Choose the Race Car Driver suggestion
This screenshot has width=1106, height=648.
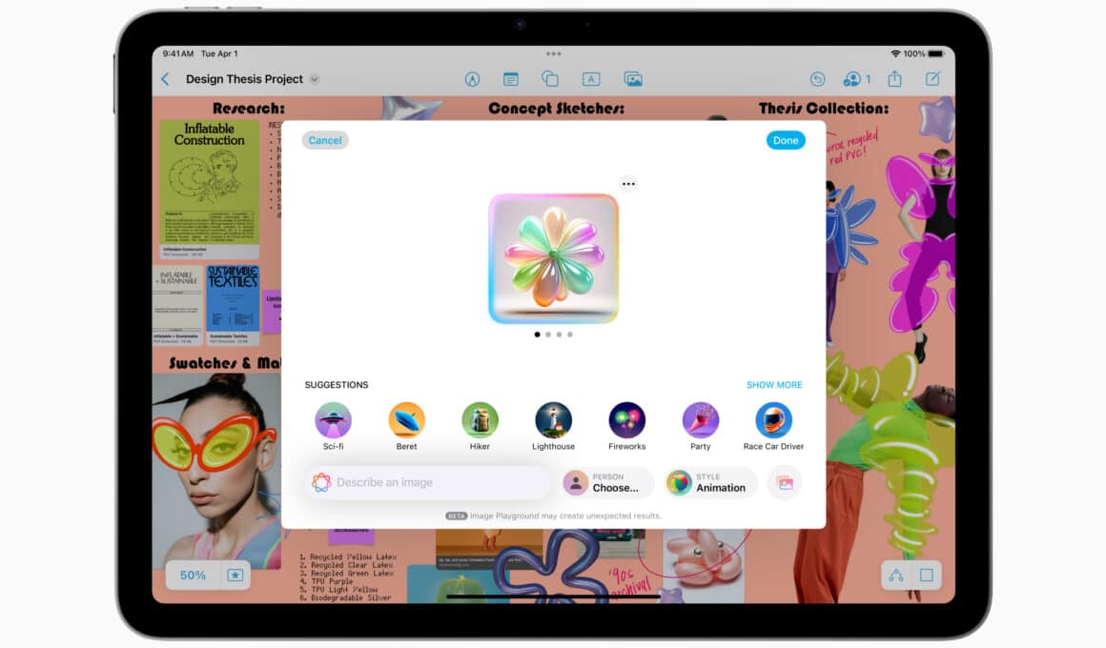(774, 426)
